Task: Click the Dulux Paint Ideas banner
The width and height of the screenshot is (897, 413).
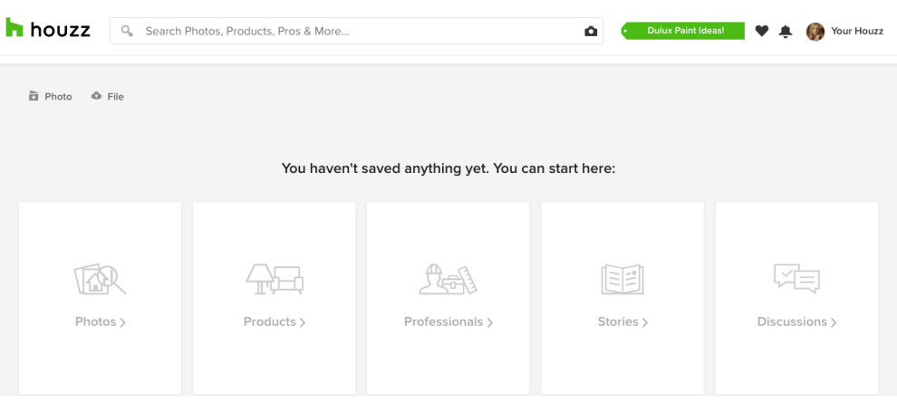Action: pos(683,31)
